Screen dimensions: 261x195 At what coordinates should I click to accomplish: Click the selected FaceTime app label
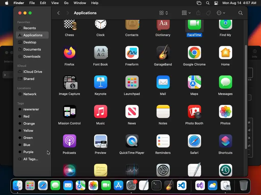click(x=194, y=35)
